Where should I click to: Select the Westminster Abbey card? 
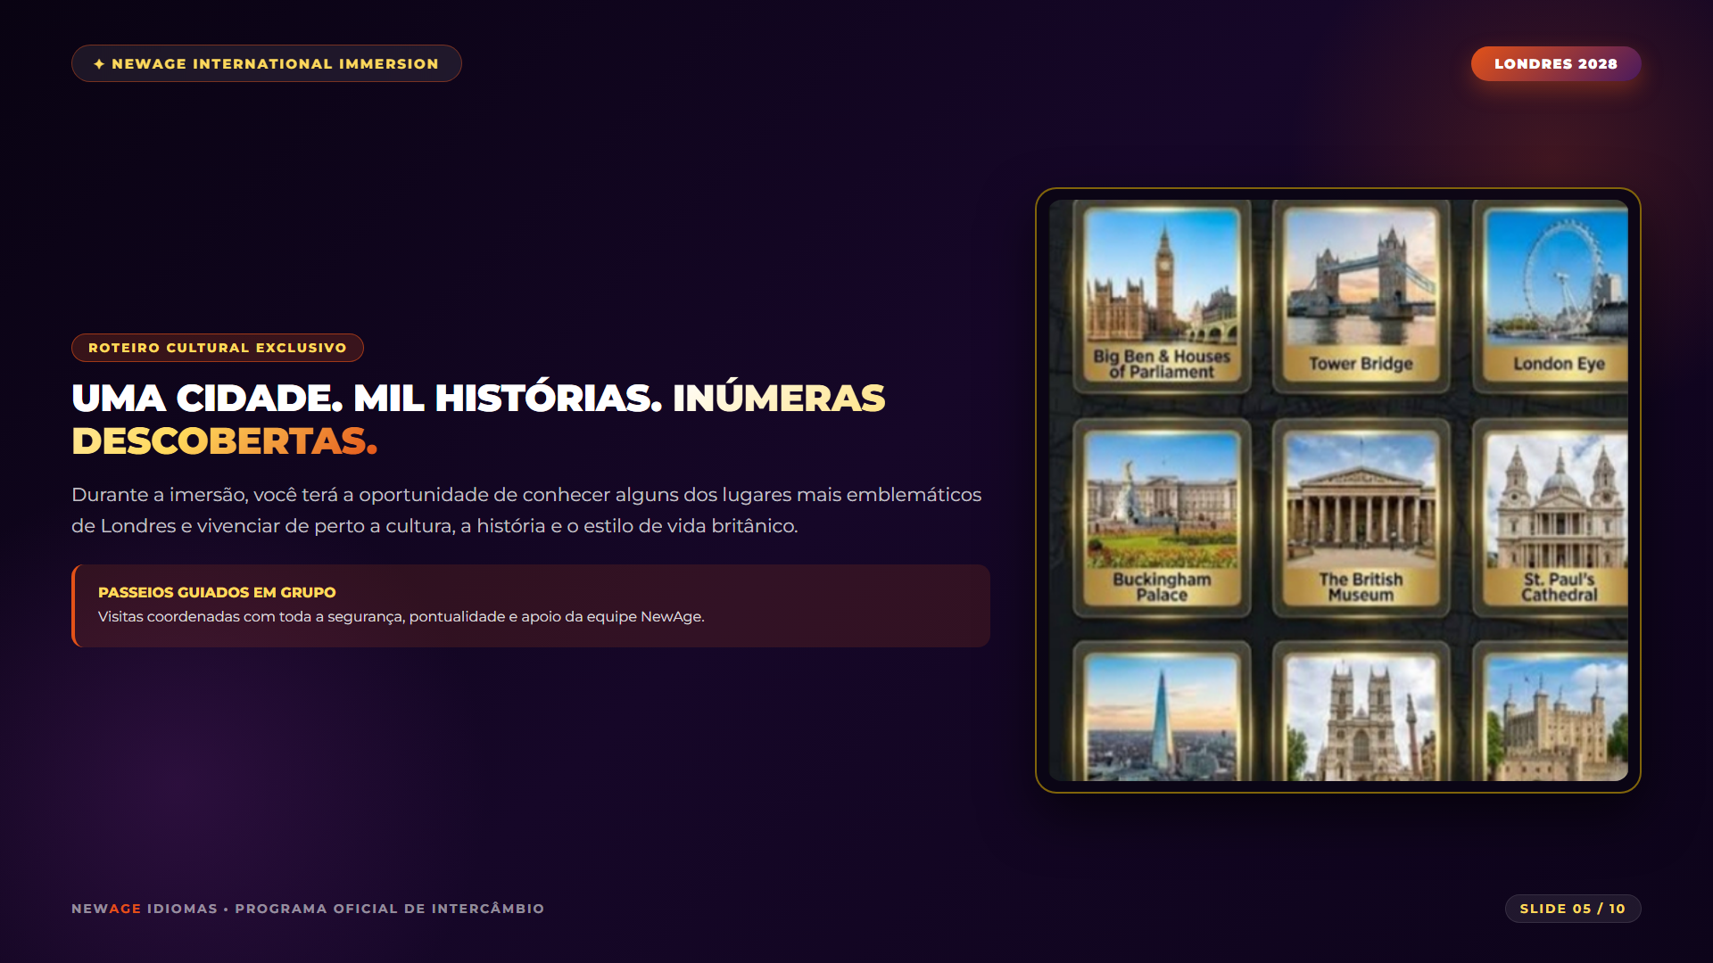tap(1361, 712)
